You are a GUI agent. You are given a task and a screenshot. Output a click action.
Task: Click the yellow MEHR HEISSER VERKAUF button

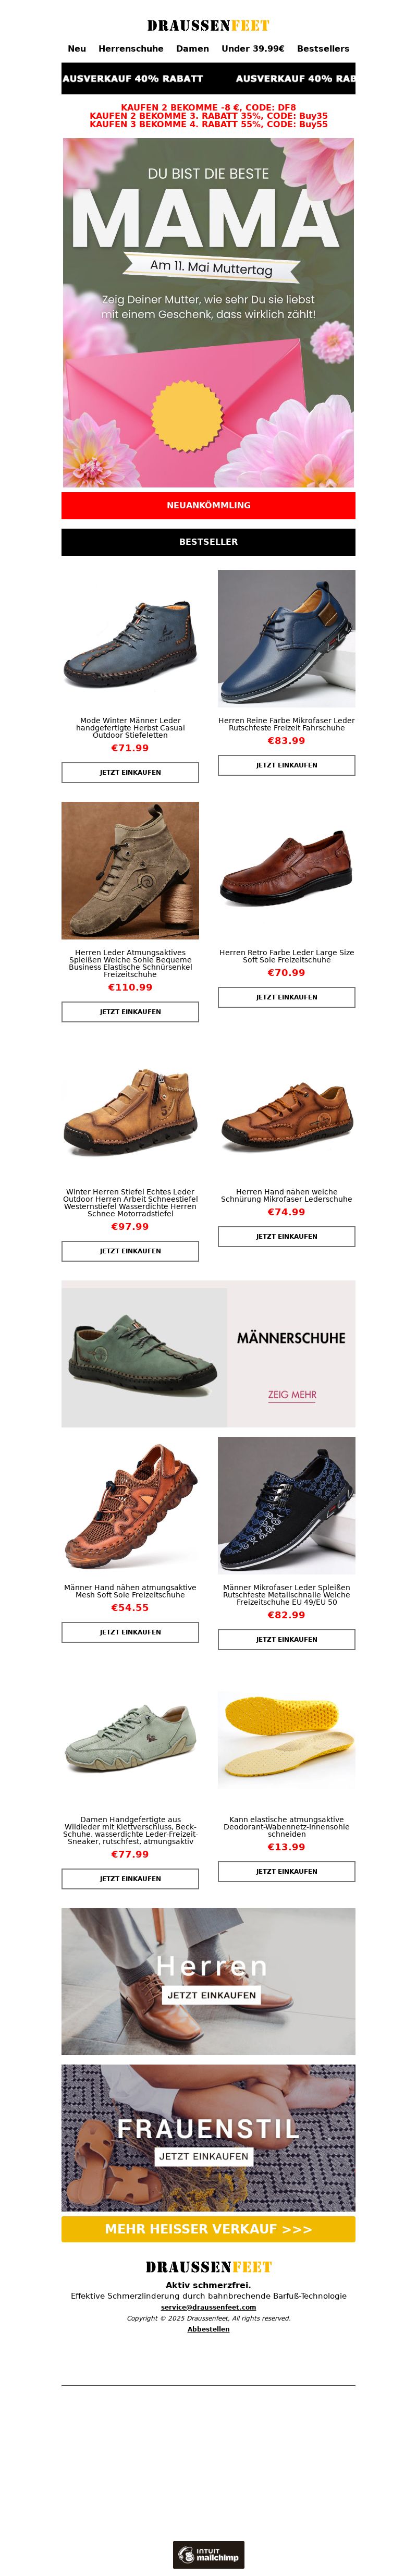pos(208,2229)
